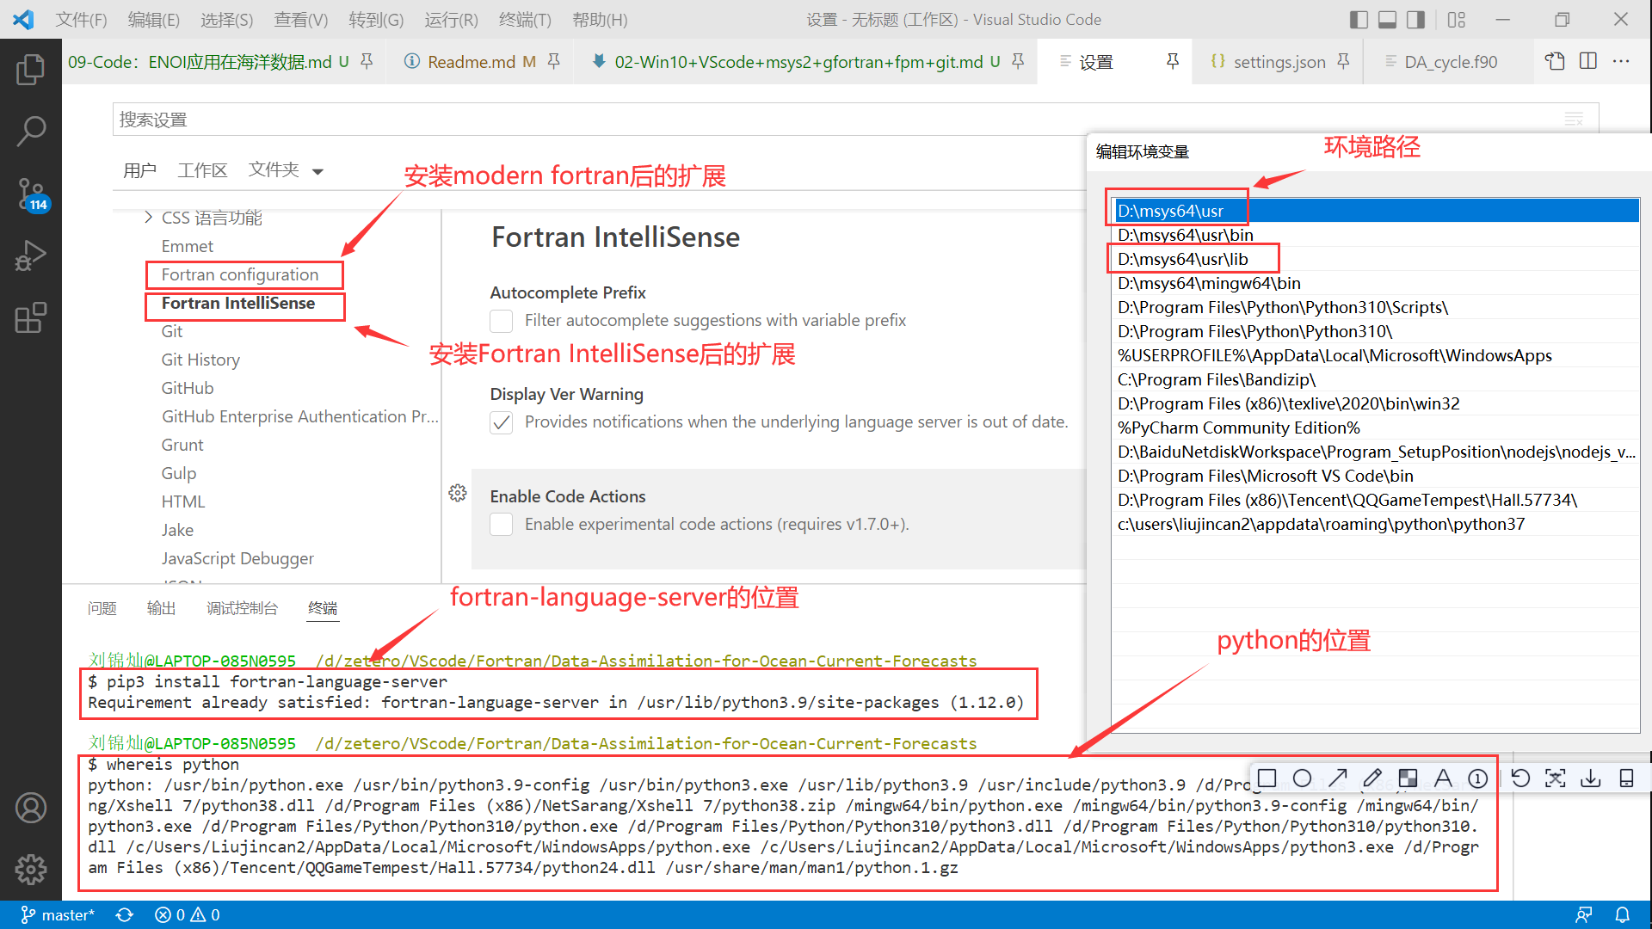The image size is (1652, 929).
Task: Open the Manage gear in activity bar
Action: 31,870
